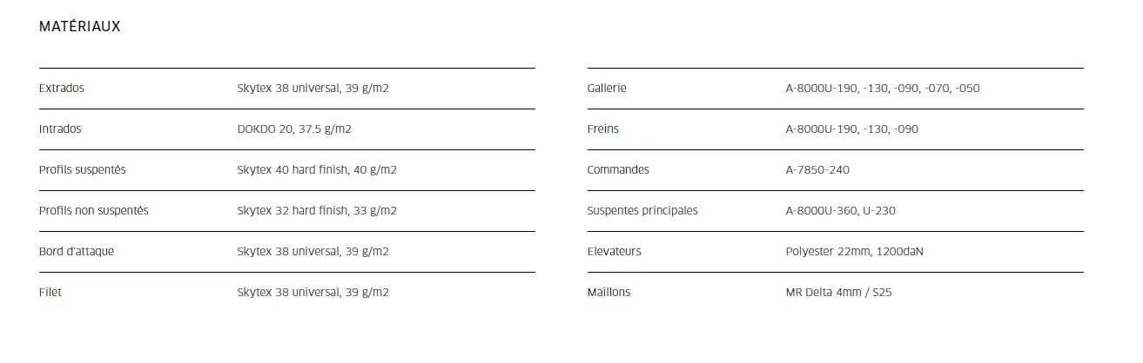Click the Filet row label
The width and height of the screenshot is (1143, 363).
tap(50, 293)
